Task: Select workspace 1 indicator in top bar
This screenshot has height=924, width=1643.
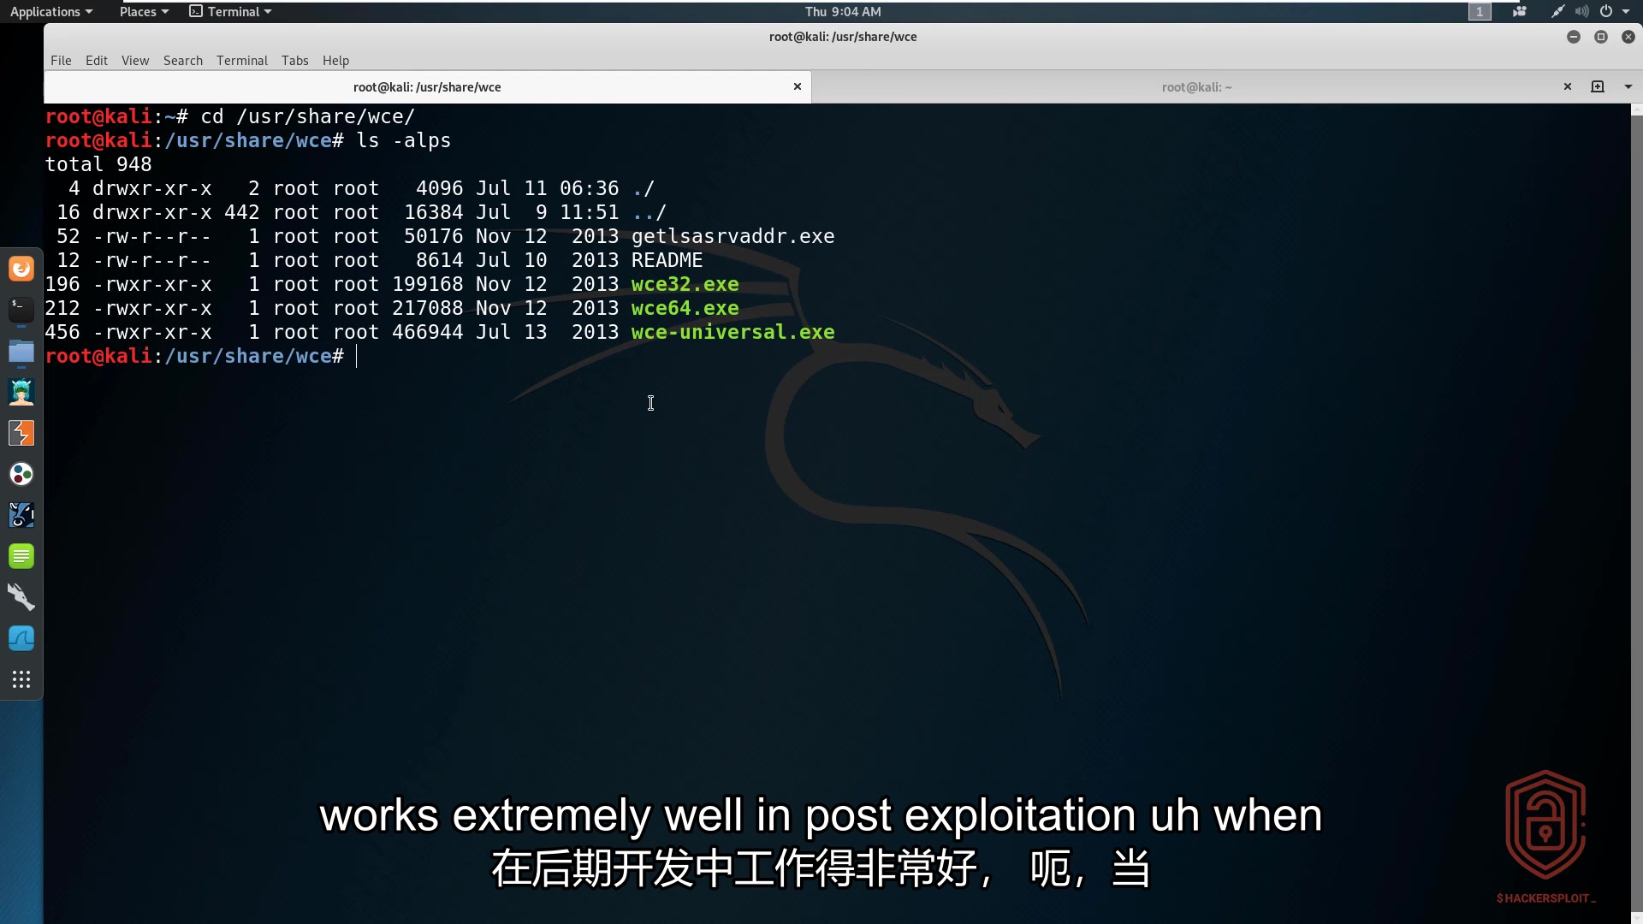Action: pyautogui.click(x=1480, y=12)
